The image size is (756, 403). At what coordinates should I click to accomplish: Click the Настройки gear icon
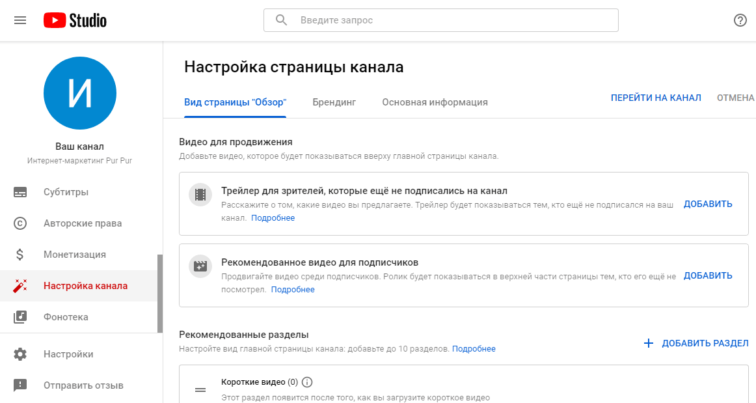20,354
